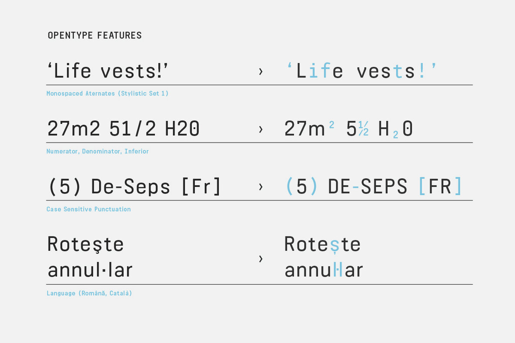The width and height of the screenshot is (515, 343).
Task: Click the blue superscript 2 after 27m
Action: pyautogui.click(x=332, y=125)
